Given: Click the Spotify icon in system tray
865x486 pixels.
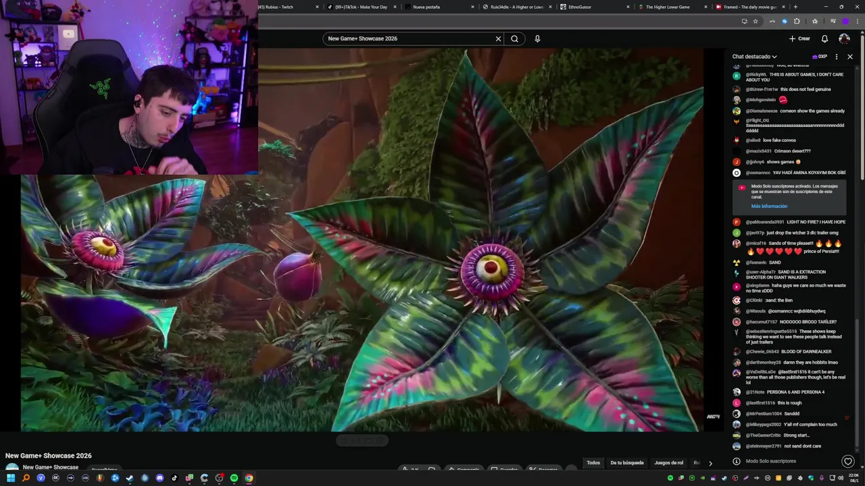Looking at the screenshot, I should [670, 478].
